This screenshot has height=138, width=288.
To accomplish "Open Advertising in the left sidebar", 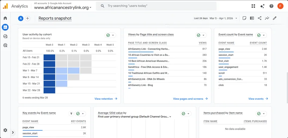I will point(5,45).
